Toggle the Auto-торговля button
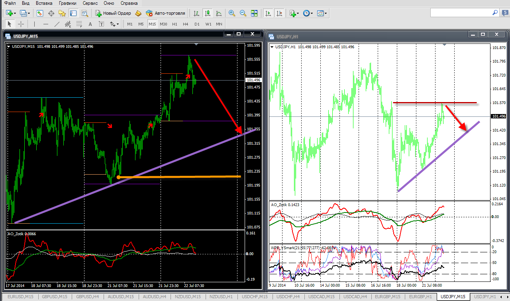This screenshot has width=510, height=301. click(x=166, y=13)
